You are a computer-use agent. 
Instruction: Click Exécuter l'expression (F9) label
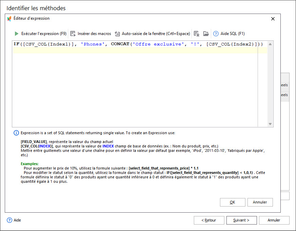[x=44, y=34]
